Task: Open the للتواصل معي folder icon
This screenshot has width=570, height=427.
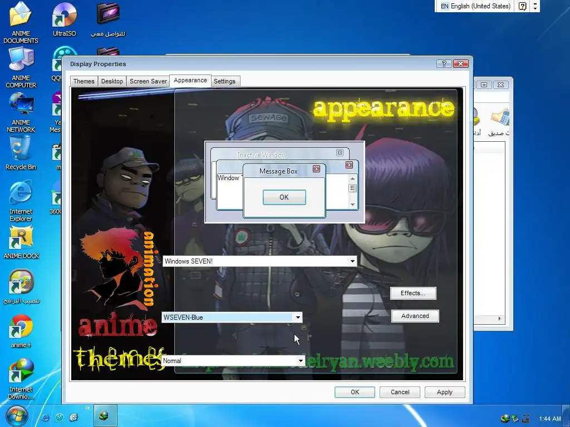Action: click(x=108, y=19)
